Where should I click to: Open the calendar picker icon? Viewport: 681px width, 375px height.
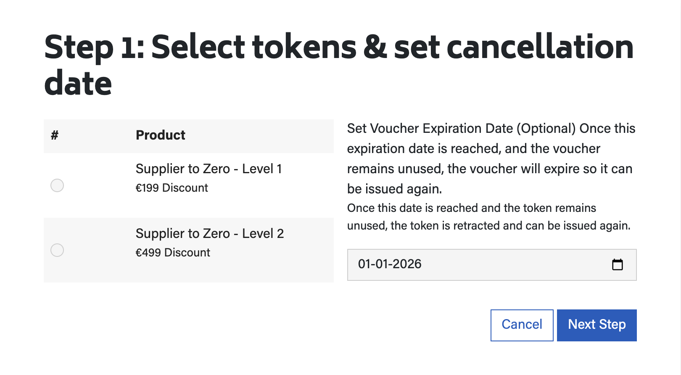click(617, 264)
